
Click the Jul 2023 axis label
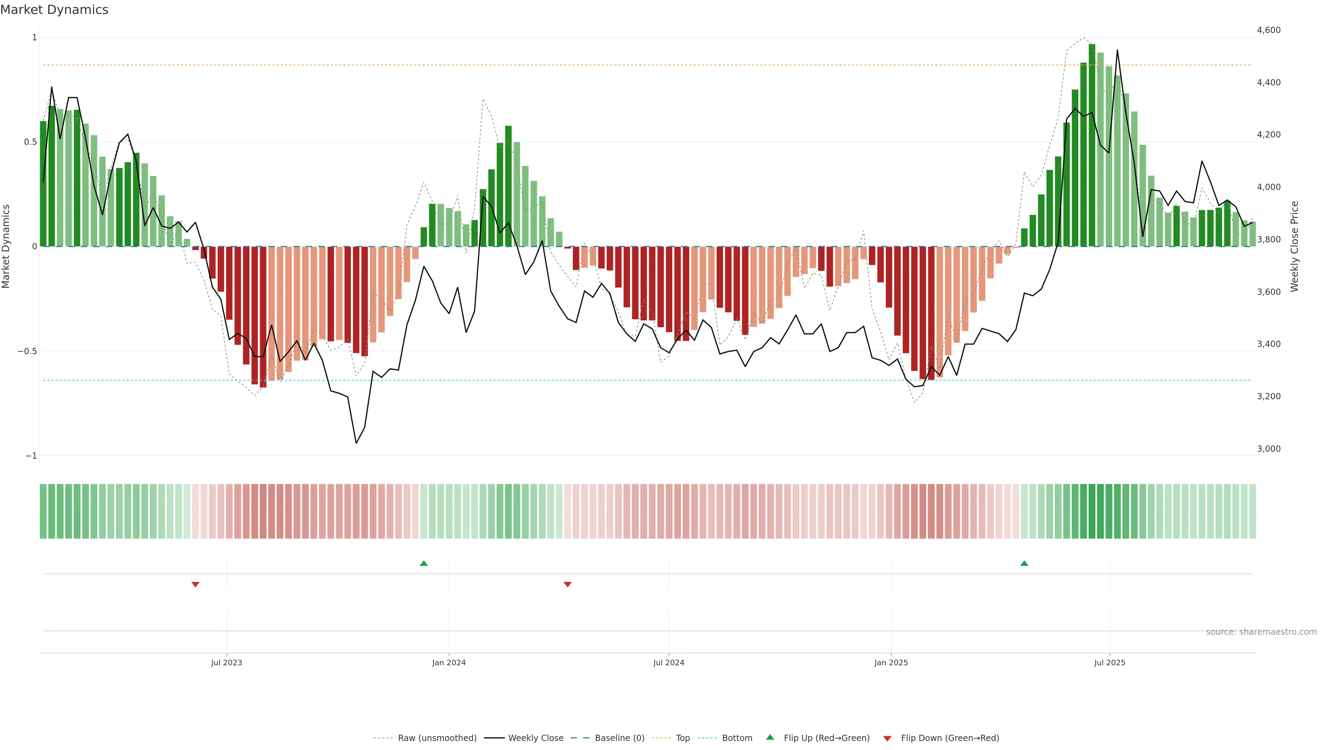226,662
